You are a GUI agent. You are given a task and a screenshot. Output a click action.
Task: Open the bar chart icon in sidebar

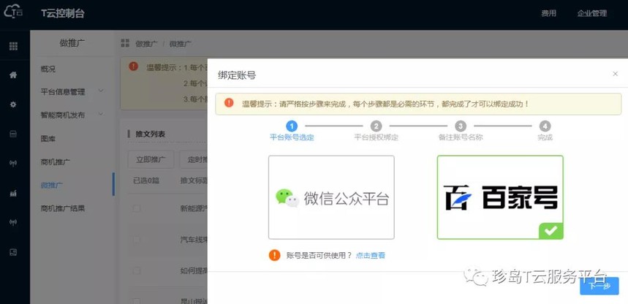(13, 194)
